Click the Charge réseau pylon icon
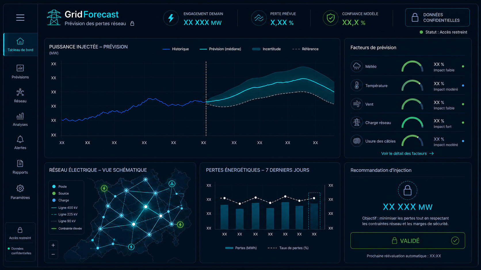481x270 pixels. pos(357,123)
